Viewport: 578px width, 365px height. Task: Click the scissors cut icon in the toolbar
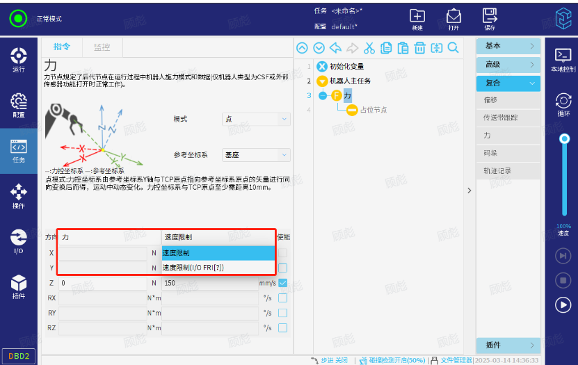pyautogui.click(x=369, y=48)
